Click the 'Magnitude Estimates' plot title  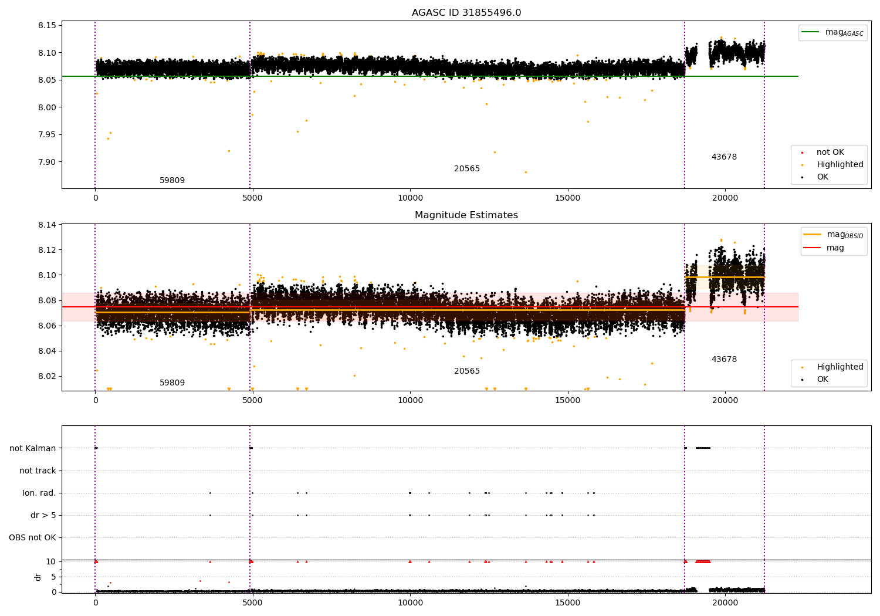click(466, 215)
